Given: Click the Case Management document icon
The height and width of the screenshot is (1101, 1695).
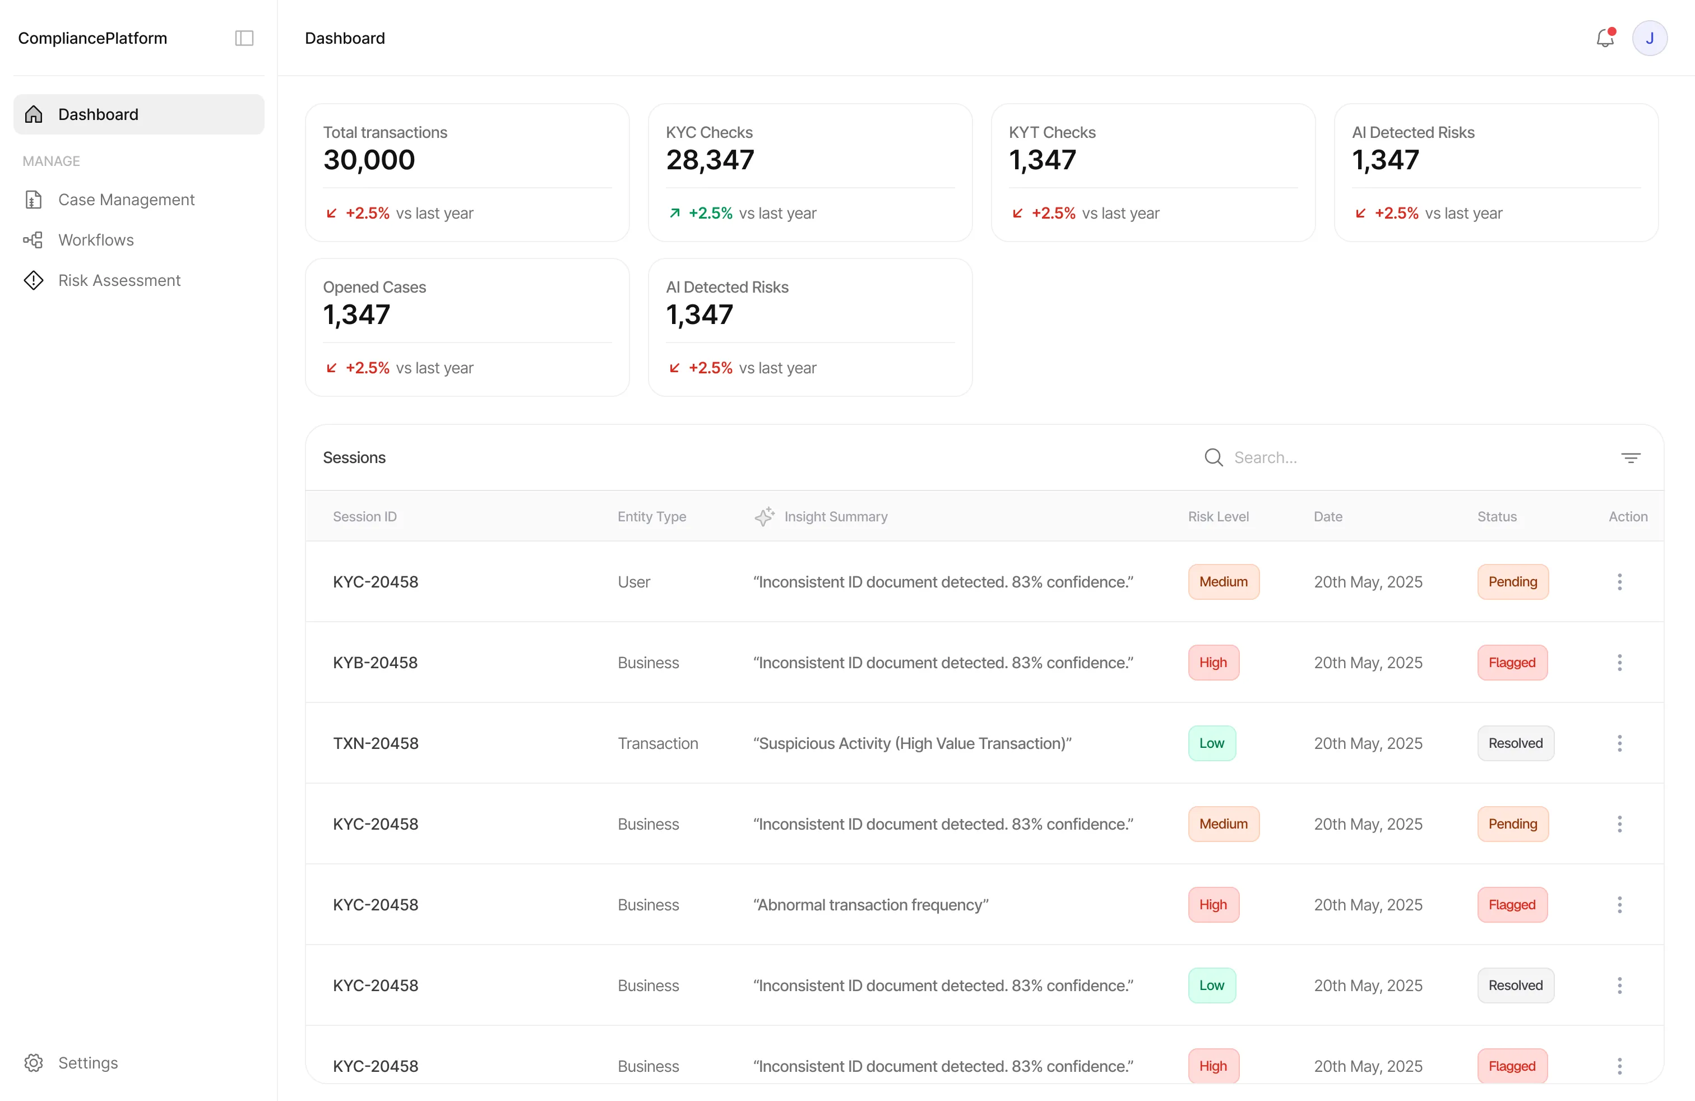Looking at the screenshot, I should pos(34,200).
